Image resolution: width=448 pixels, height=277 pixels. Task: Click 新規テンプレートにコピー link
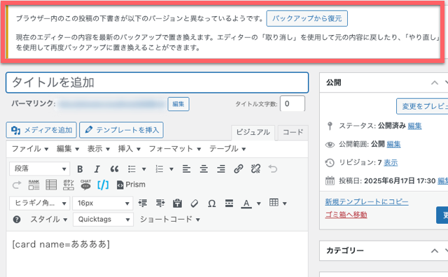(x=367, y=202)
